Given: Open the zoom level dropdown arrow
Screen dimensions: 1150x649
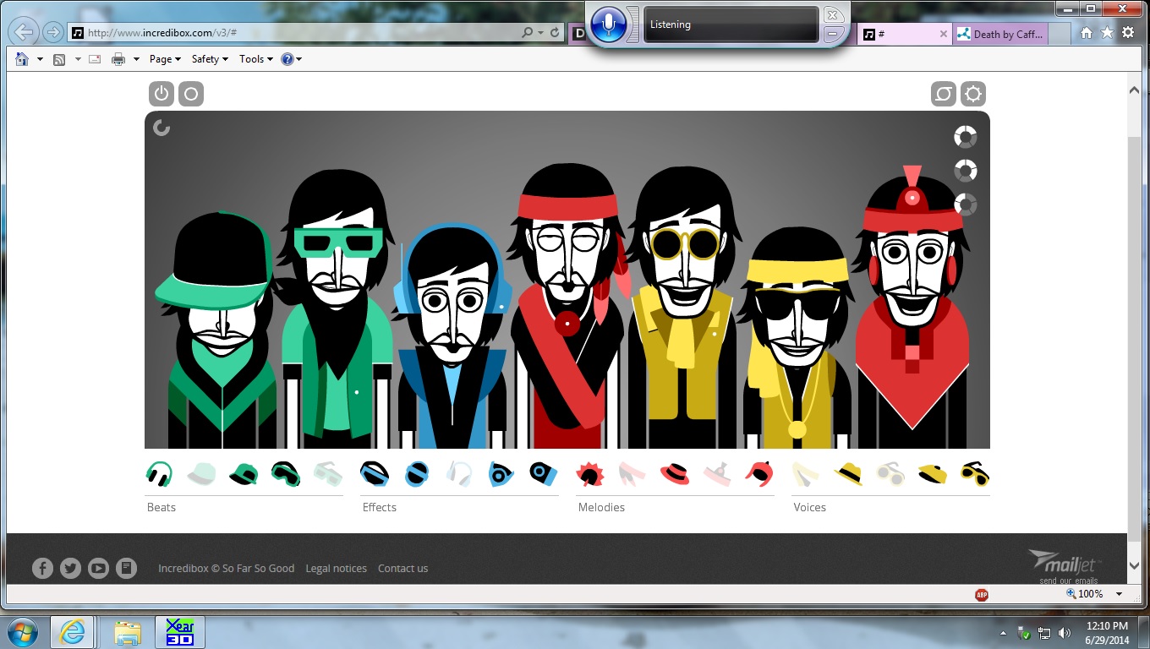Looking at the screenshot, I should click(1120, 594).
